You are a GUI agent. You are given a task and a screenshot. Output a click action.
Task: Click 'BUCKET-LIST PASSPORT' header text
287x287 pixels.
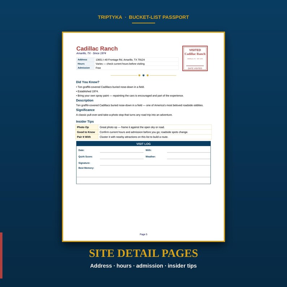[159, 17]
